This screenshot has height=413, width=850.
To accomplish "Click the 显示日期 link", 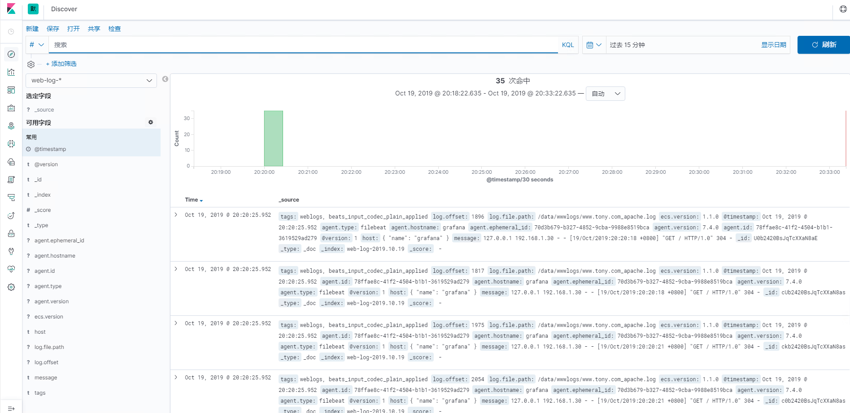I will tap(774, 45).
